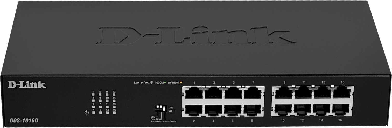Click the status LED for port 1
This screenshot has height=128, width=392.
click(93, 95)
